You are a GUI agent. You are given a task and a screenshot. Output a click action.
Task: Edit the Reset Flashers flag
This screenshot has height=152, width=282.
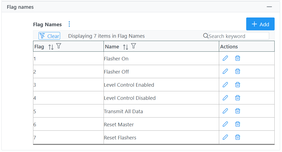pyautogui.click(x=225, y=137)
